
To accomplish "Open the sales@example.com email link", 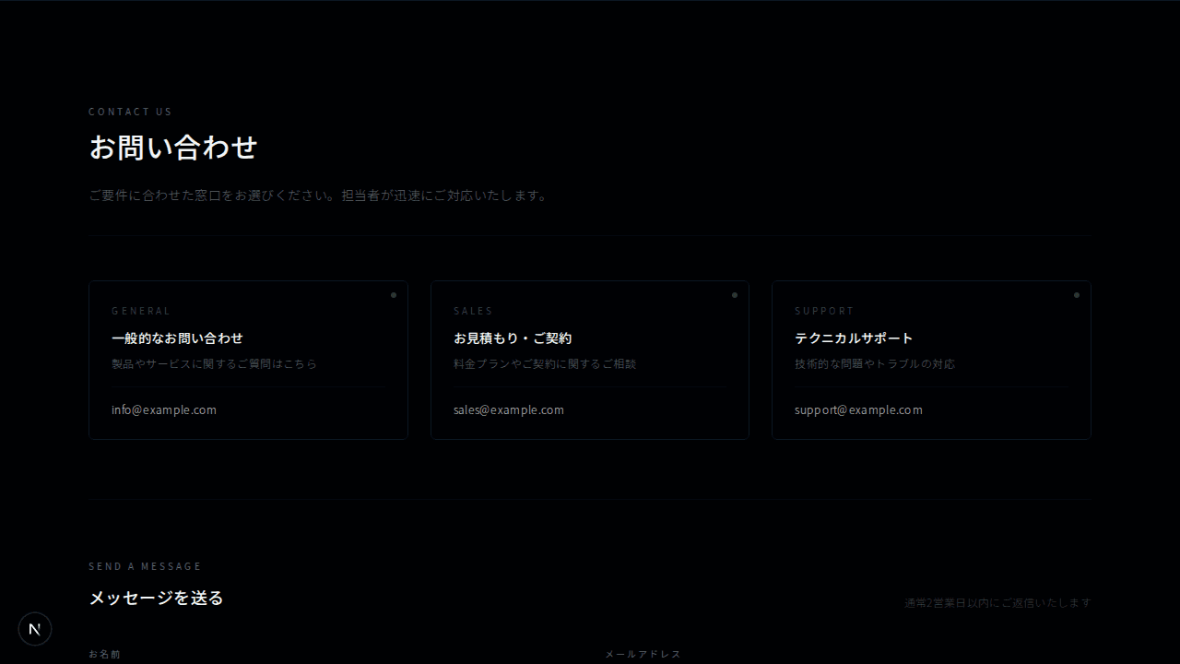I will click(509, 409).
